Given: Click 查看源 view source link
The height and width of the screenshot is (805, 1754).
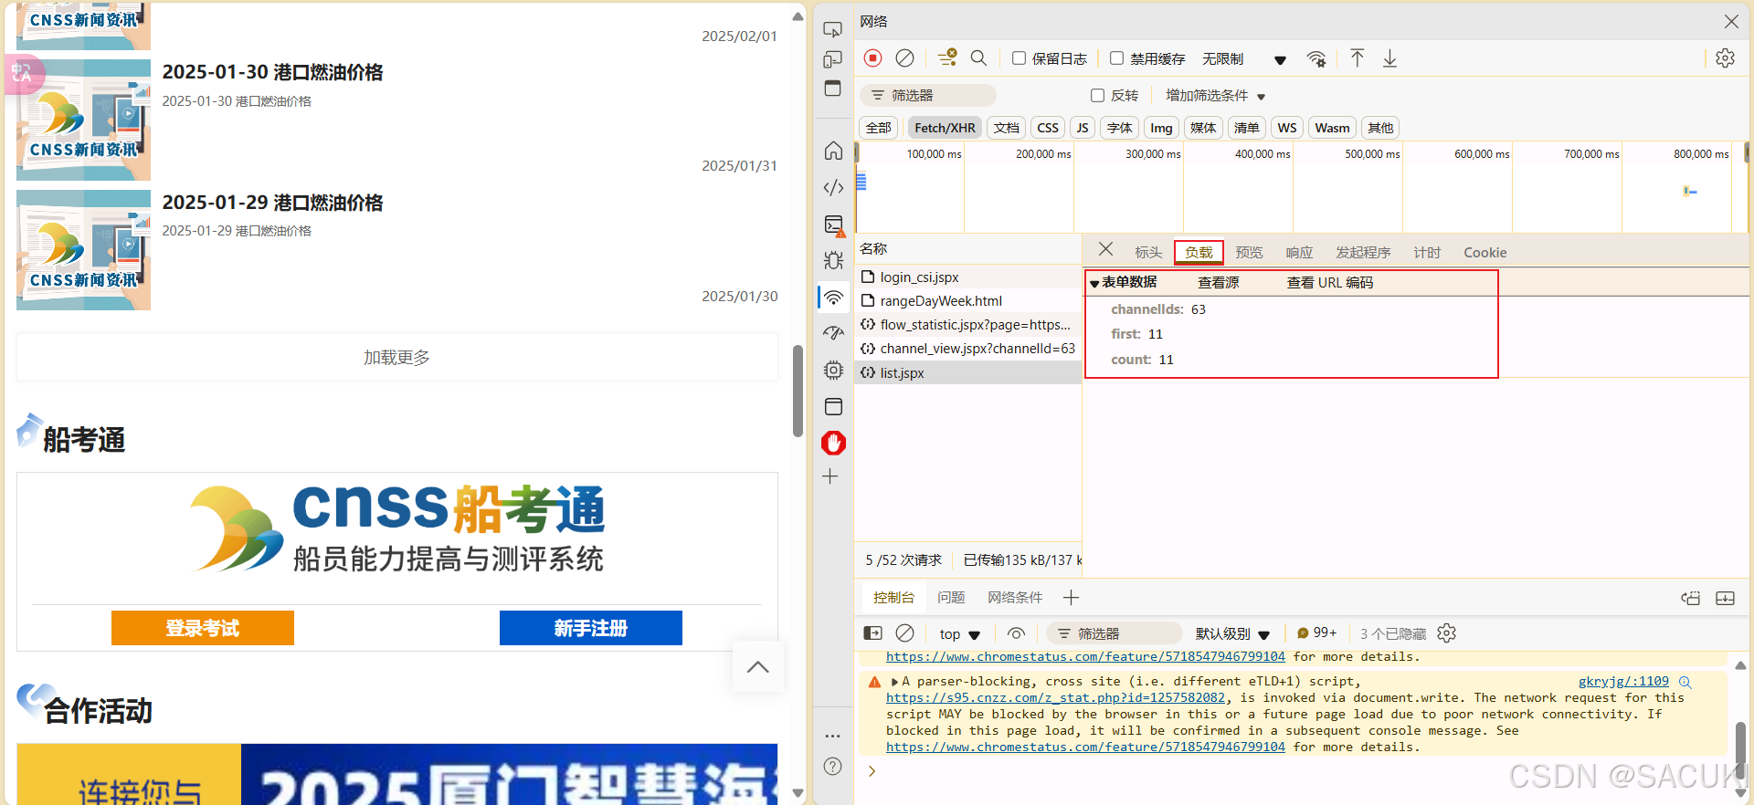Looking at the screenshot, I should pyautogui.click(x=1219, y=283).
